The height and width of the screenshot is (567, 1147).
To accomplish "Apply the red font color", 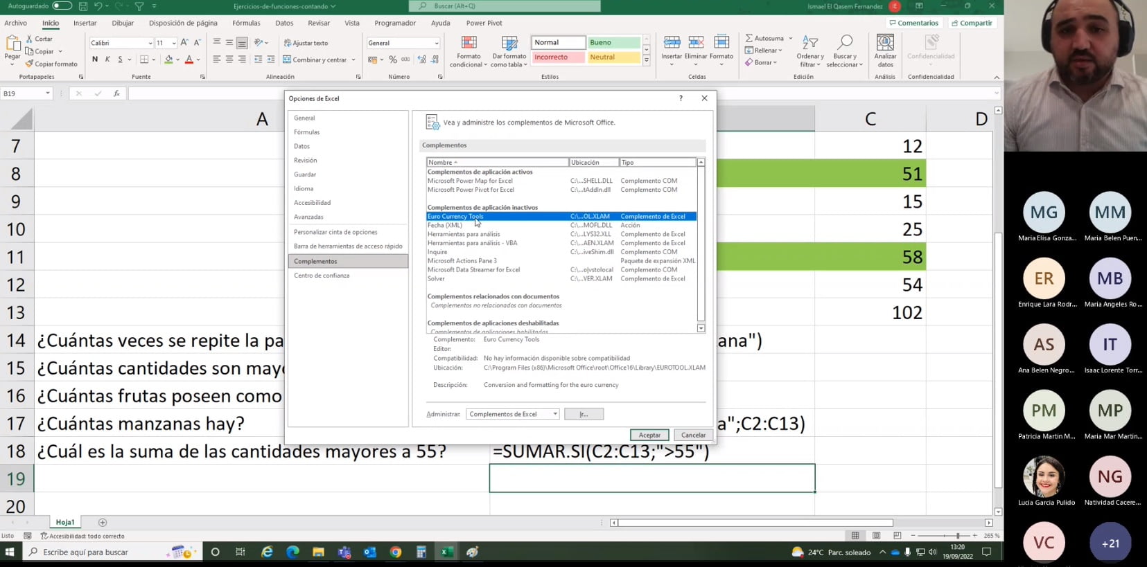I will click(189, 60).
